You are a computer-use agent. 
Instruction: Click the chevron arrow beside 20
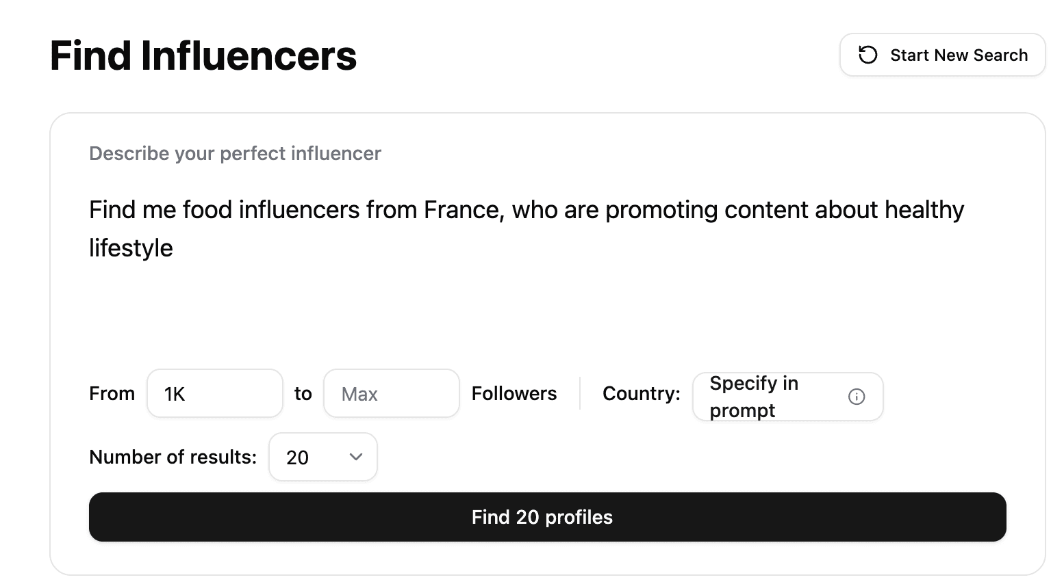point(355,457)
